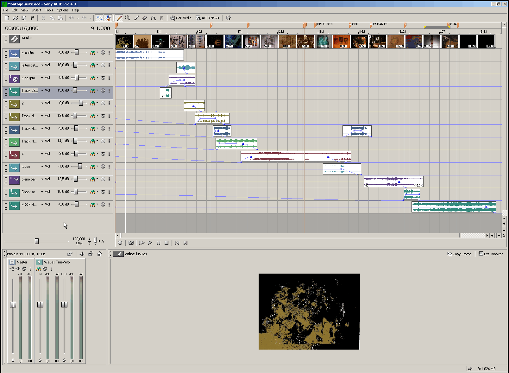Solo the la tempet track
The width and height of the screenshot is (509, 373).
click(109, 65)
